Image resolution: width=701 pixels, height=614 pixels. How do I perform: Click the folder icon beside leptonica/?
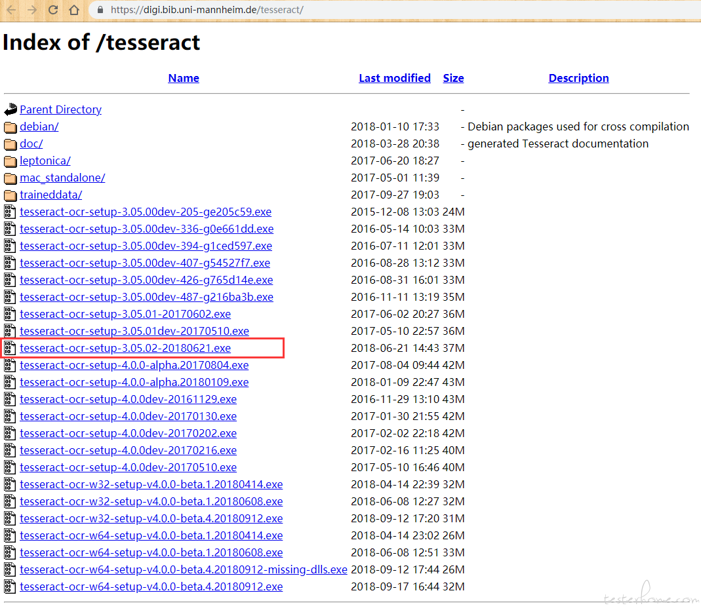[10, 161]
